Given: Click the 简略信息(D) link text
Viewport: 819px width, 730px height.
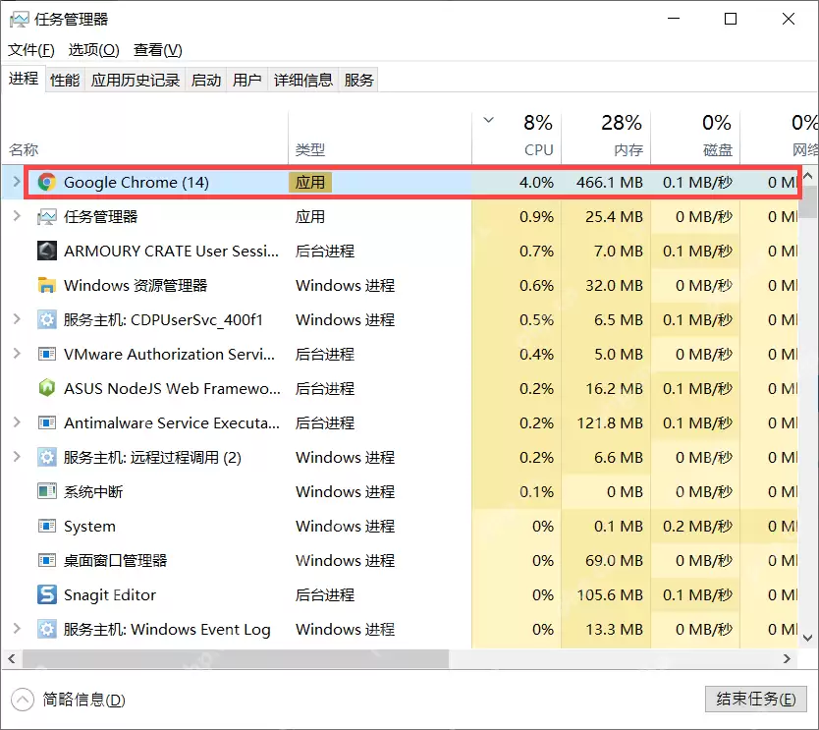Looking at the screenshot, I should pos(83,700).
